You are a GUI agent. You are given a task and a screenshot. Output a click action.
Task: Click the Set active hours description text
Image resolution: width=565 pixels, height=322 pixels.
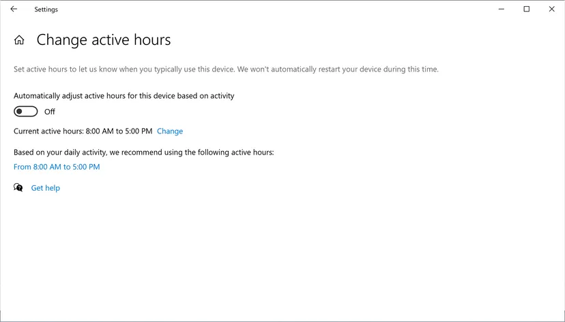point(226,69)
